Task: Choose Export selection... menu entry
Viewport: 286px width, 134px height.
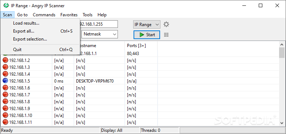Action: [x=40, y=39]
